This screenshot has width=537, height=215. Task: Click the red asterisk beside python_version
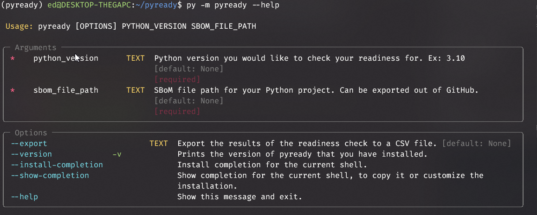point(13,58)
